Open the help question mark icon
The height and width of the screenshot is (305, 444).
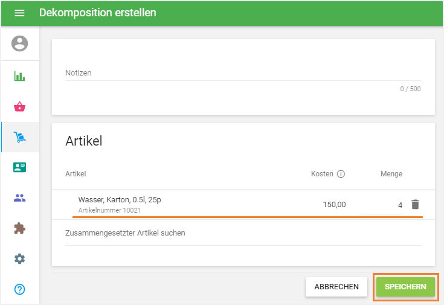20,289
